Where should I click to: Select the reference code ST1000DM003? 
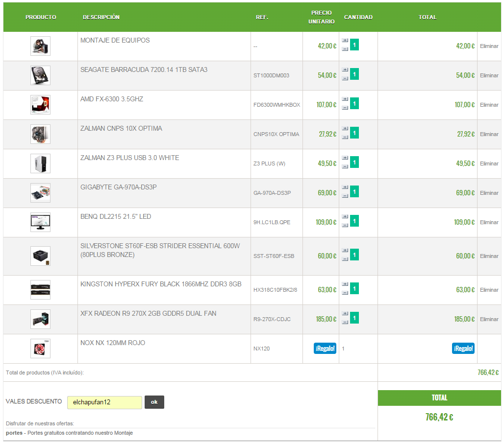[271, 75]
